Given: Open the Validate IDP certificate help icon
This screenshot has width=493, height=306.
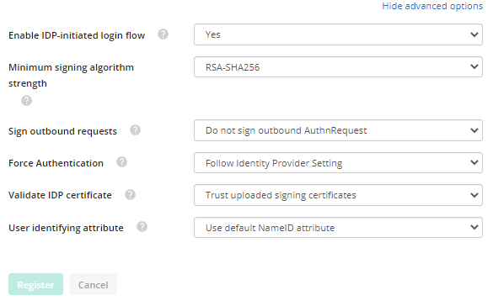Looking at the screenshot, I should click(x=130, y=195).
